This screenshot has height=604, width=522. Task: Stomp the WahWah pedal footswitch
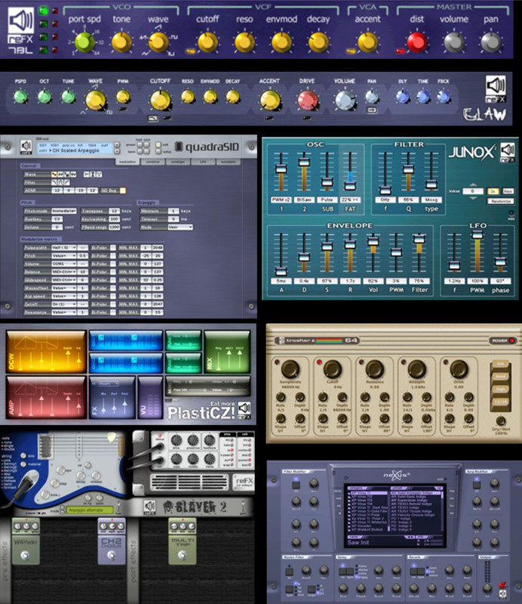(26, 556)
